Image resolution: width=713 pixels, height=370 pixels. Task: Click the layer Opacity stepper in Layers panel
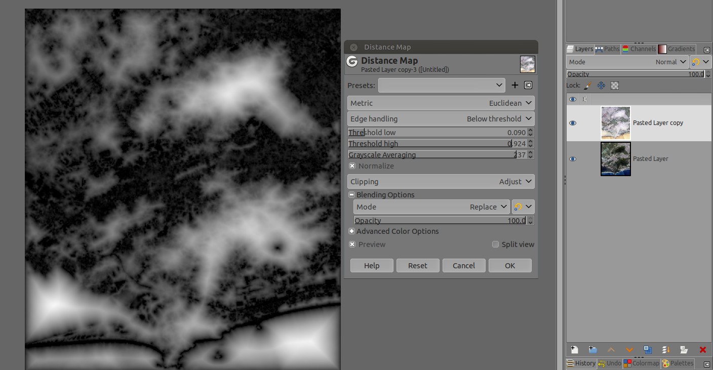[x=708, y=74]
